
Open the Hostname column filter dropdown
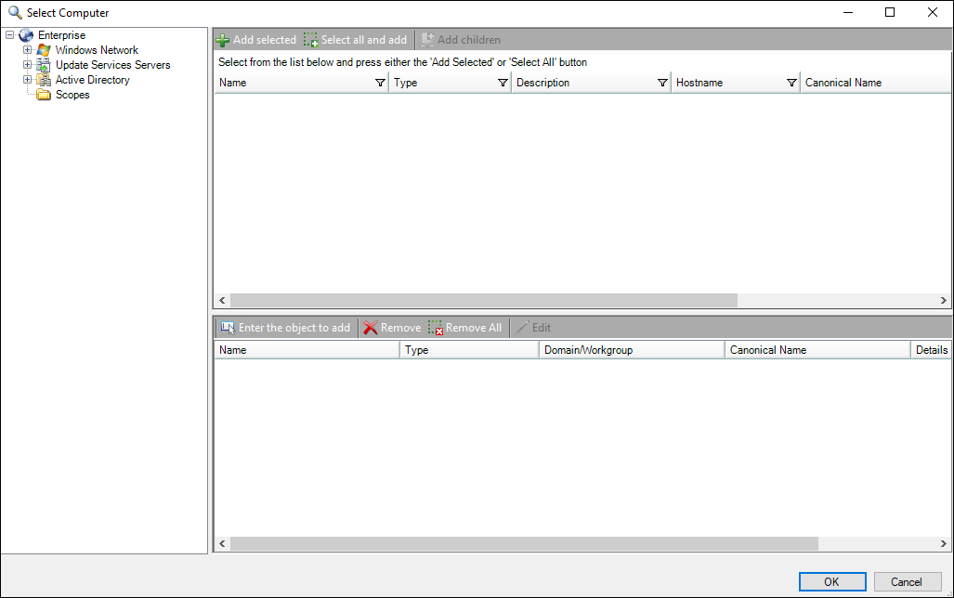tap(792, 83)
